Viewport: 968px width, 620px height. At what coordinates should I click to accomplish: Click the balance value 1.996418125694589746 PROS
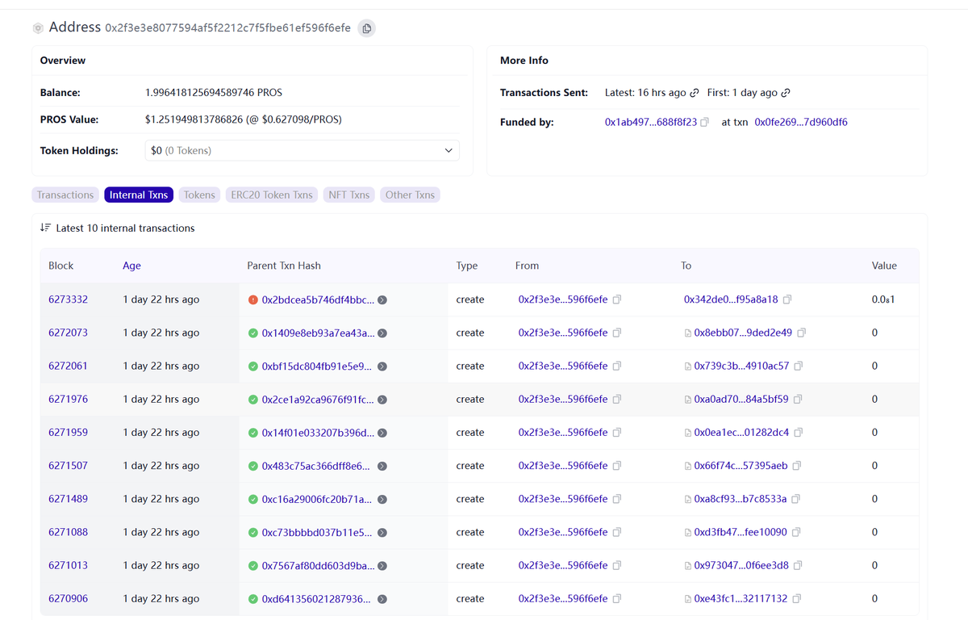point(214,93)
